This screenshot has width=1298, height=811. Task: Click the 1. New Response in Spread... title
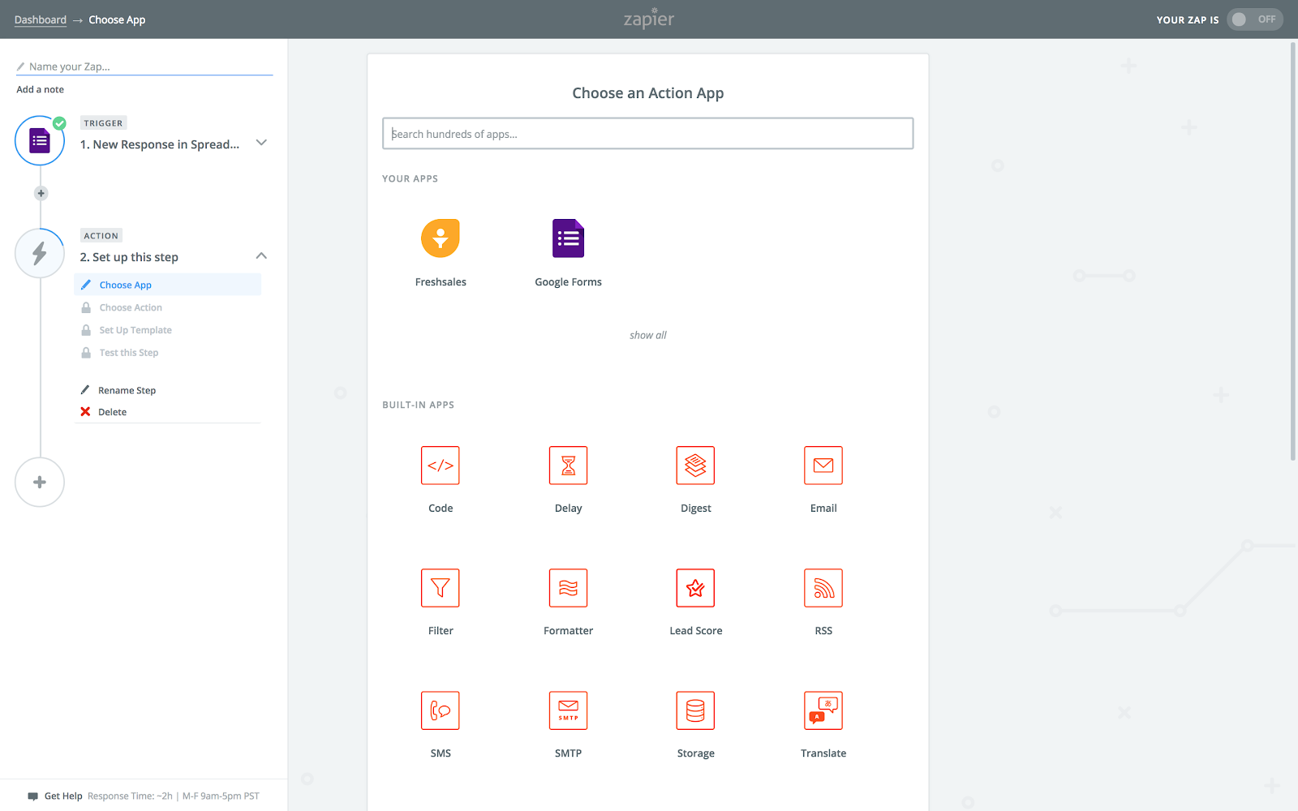tap(160, 144)
